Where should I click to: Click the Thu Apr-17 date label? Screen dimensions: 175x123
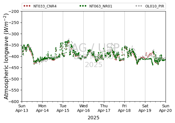pyautogui.click(x=104, y=108)
